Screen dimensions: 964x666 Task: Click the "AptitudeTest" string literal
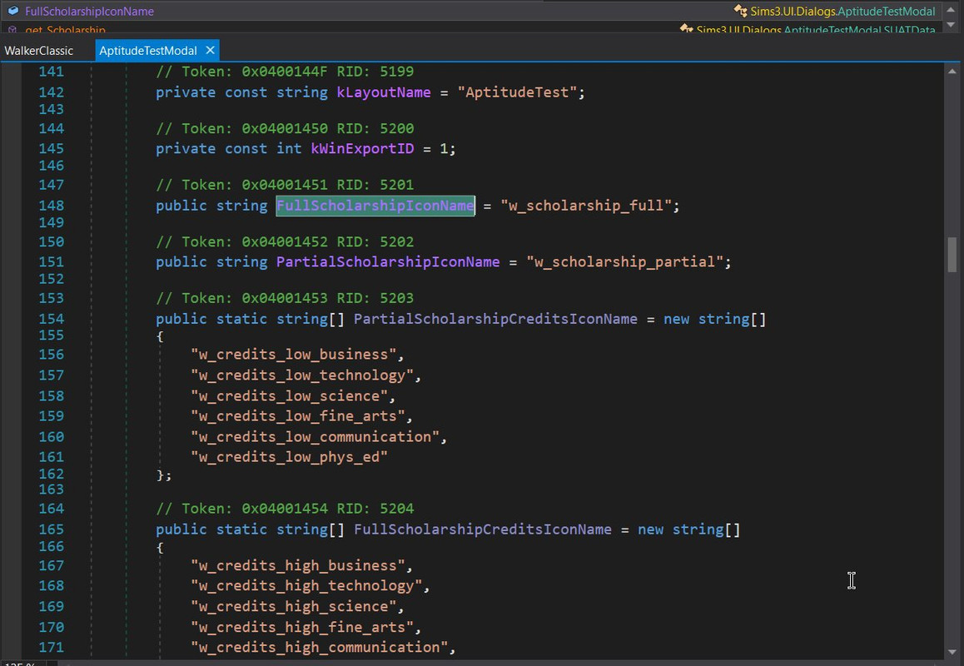(517, 92)
